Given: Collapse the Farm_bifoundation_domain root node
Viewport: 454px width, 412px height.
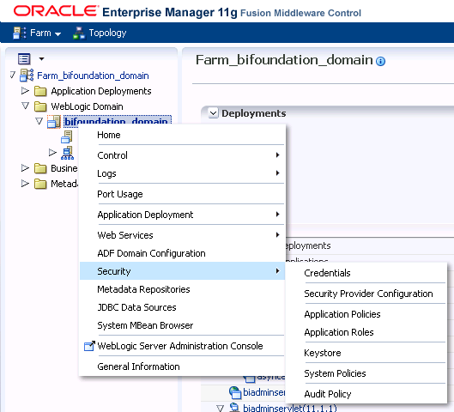Looking at the screenshot, I should click(13, 76).
